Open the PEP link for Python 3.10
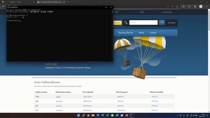Screen dimensions: 210x118 (155, 97)
